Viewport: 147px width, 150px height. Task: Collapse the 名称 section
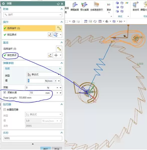(x=62, y=133)
